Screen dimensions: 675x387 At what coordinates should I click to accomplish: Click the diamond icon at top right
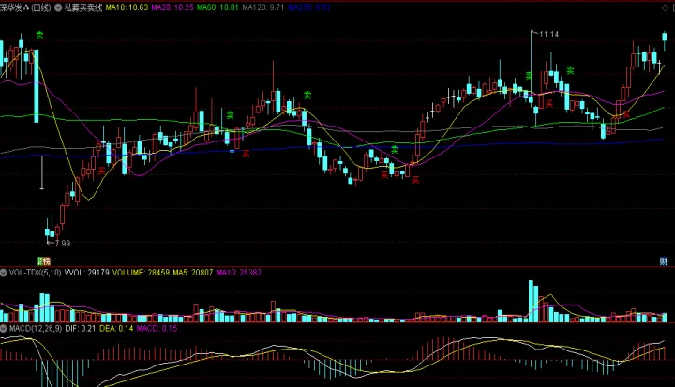coord(665,7)
